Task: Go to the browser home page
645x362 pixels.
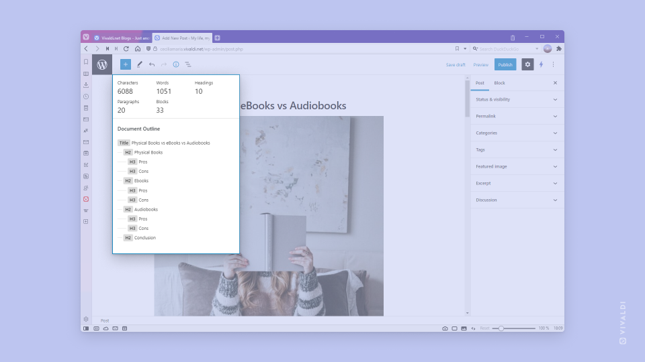Action: tap(137, 48)
